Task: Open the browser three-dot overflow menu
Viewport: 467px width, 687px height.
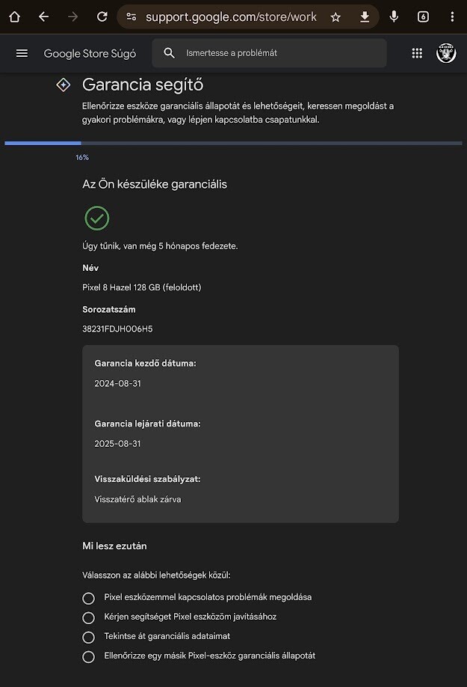Action: [452, 16]
